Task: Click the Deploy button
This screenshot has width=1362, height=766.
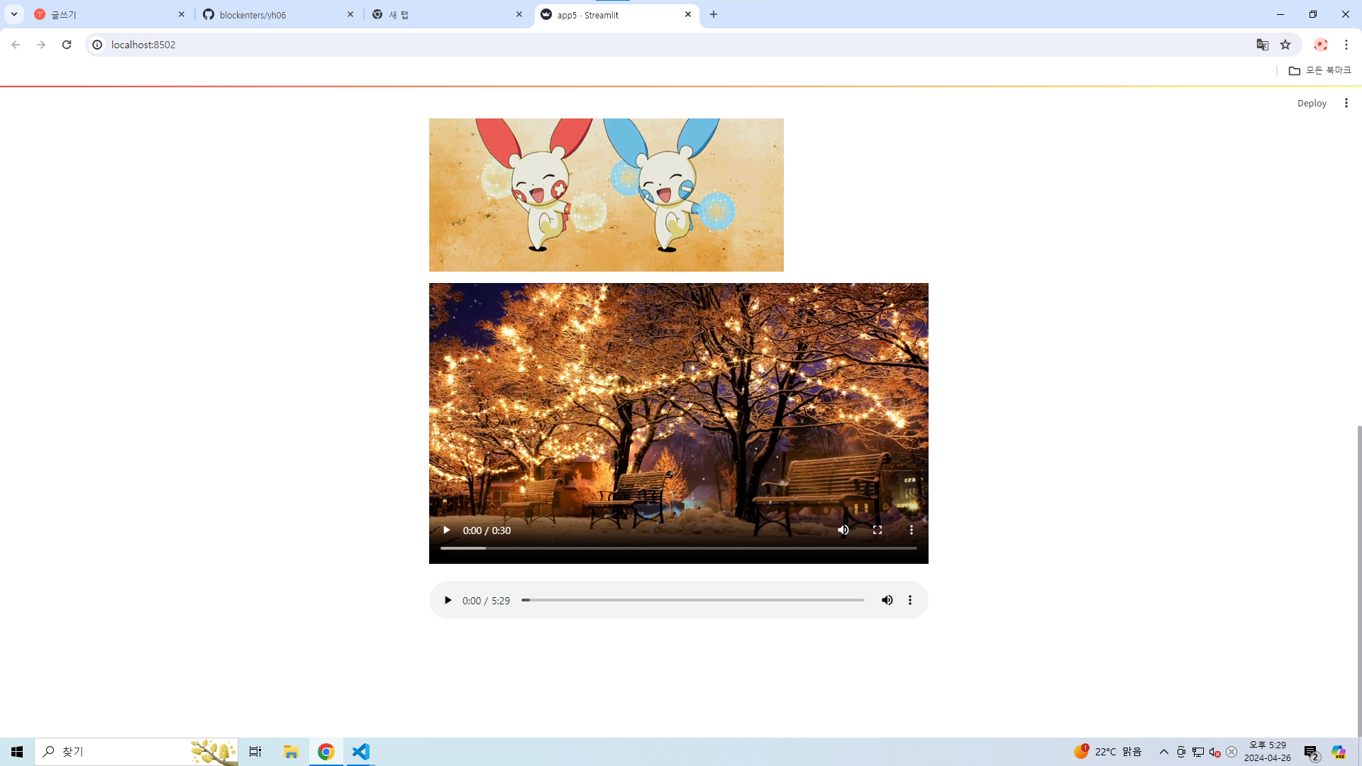Action: (1311, 103)
